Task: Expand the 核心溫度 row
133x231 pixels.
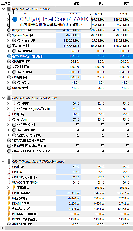Action: (x=8, y=103)
